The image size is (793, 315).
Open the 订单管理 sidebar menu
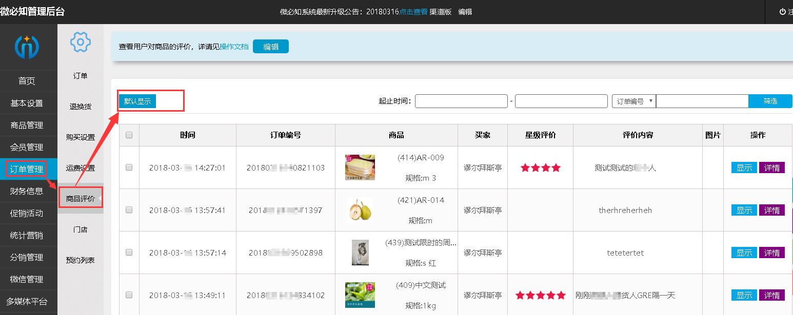click(27, 169)
